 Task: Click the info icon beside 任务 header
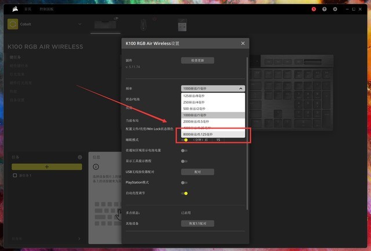coord(80,157)
